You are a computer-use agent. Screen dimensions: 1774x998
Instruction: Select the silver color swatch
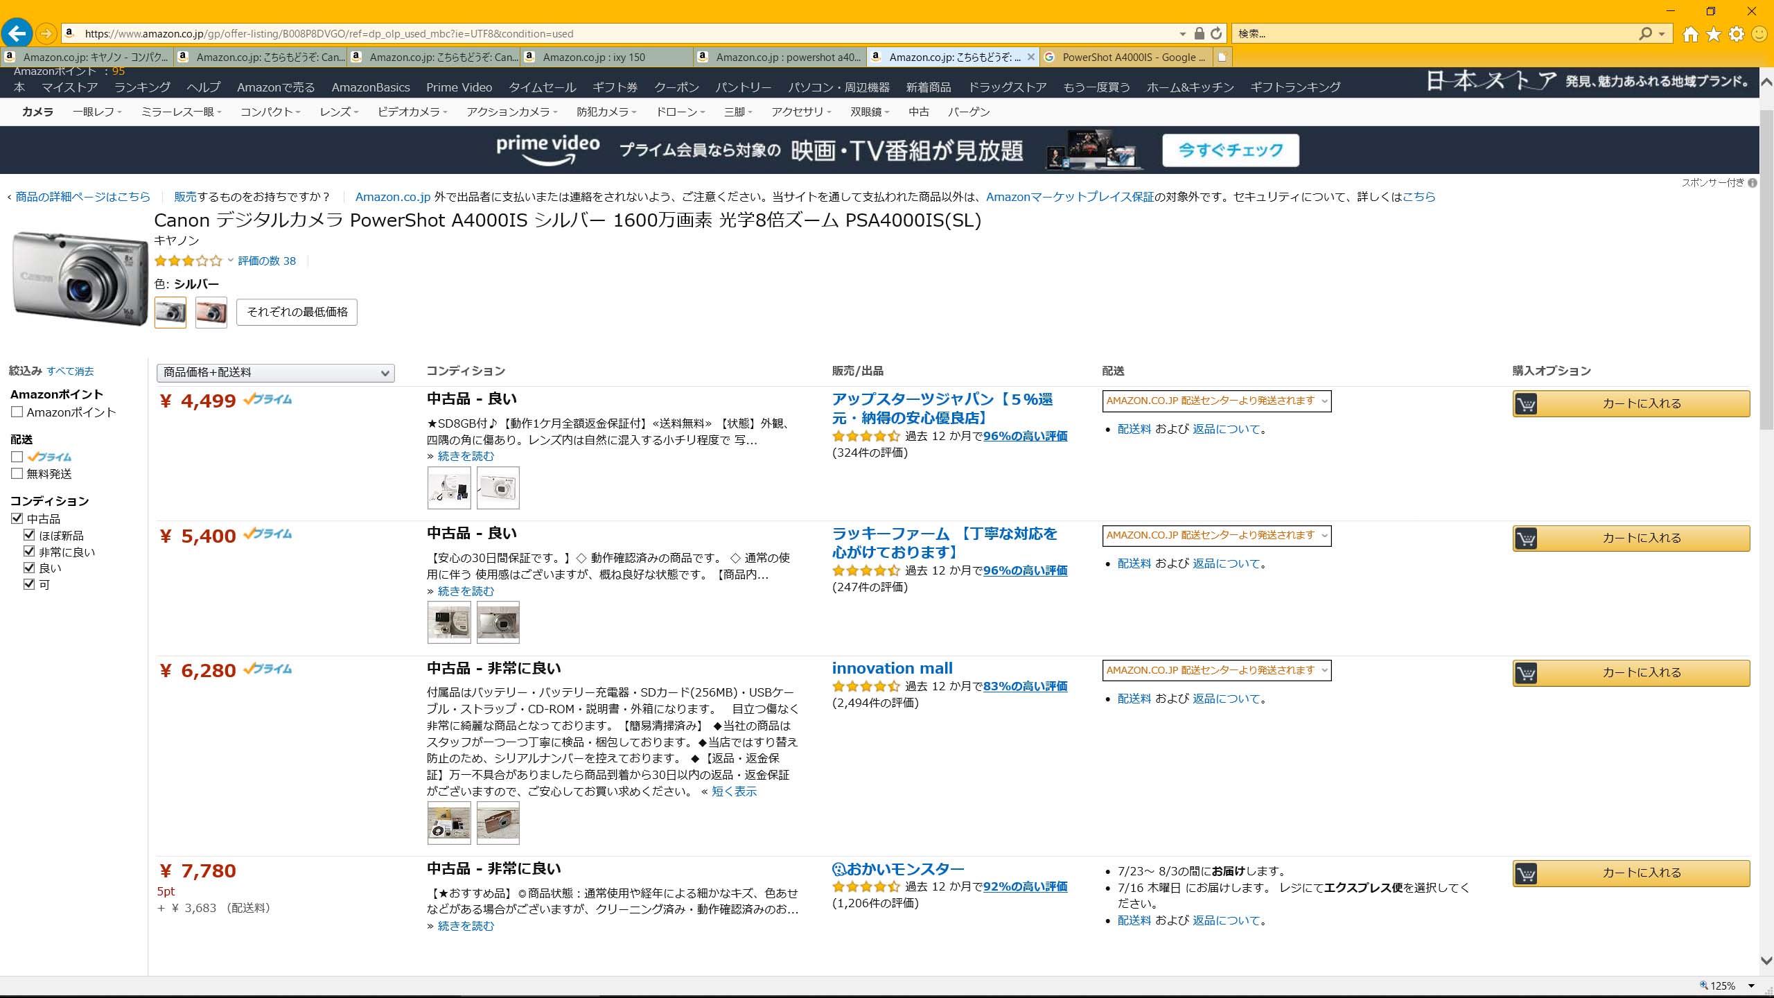[170, 313]
